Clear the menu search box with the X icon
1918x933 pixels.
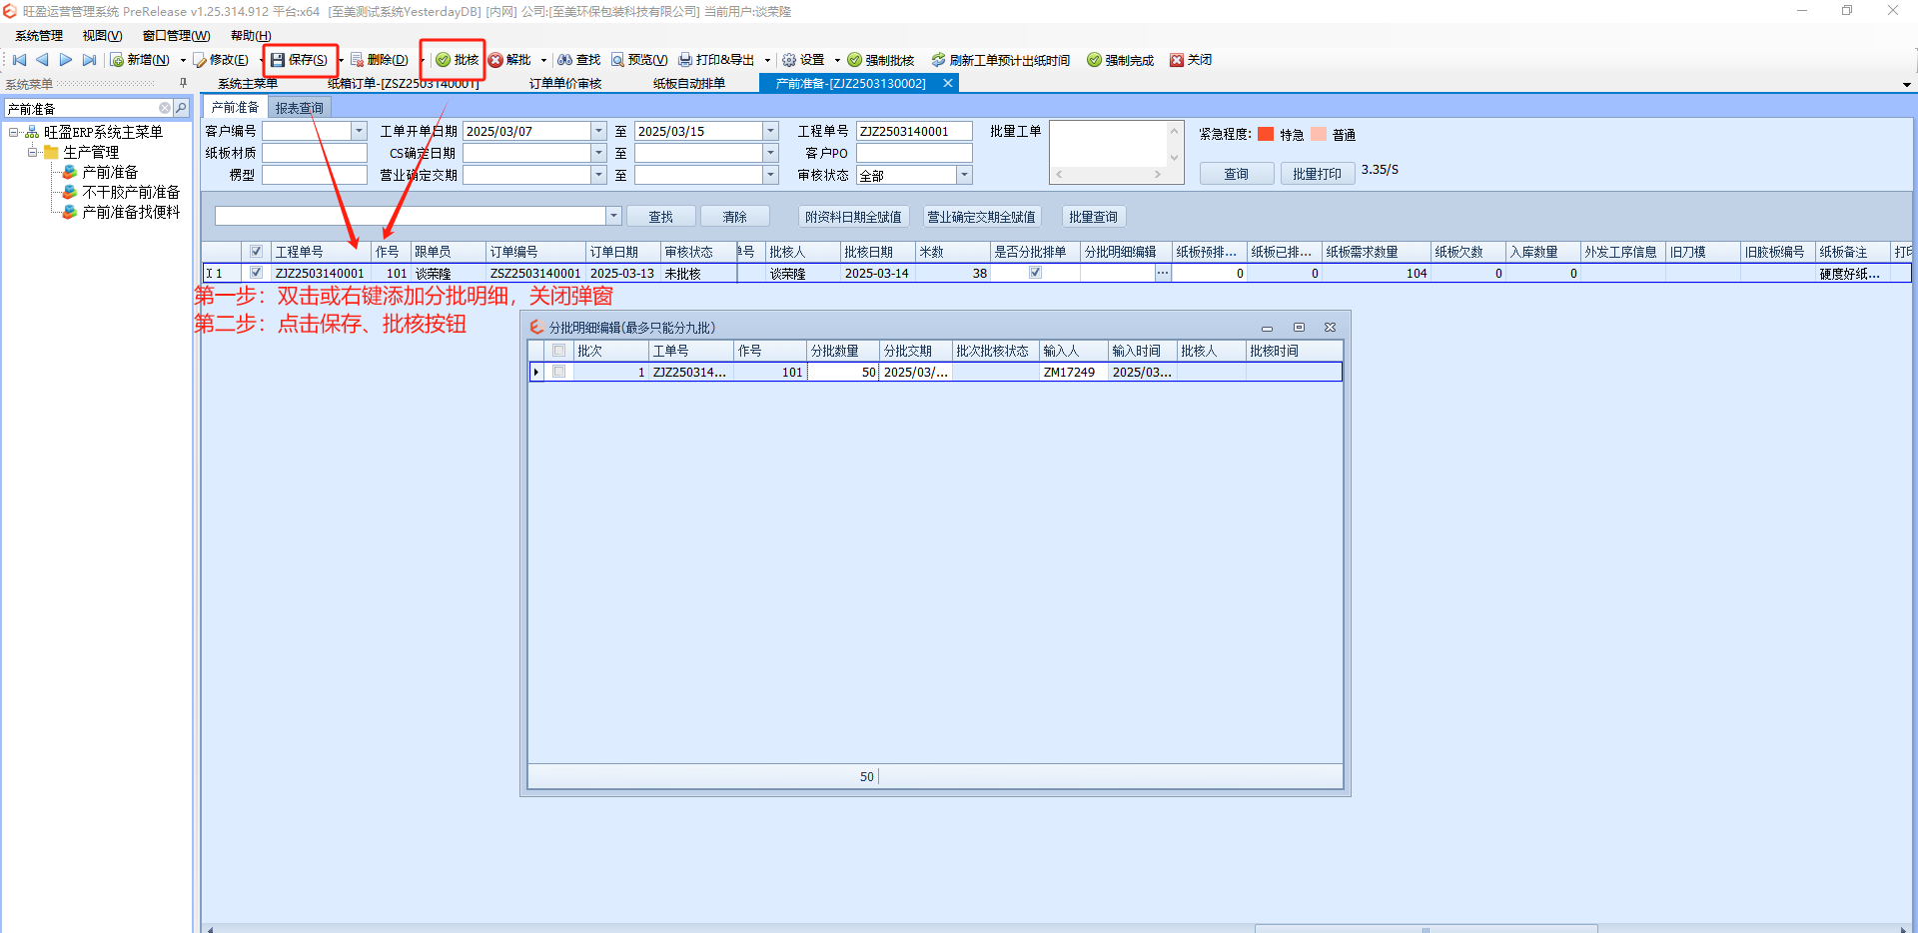click(165, 108)
